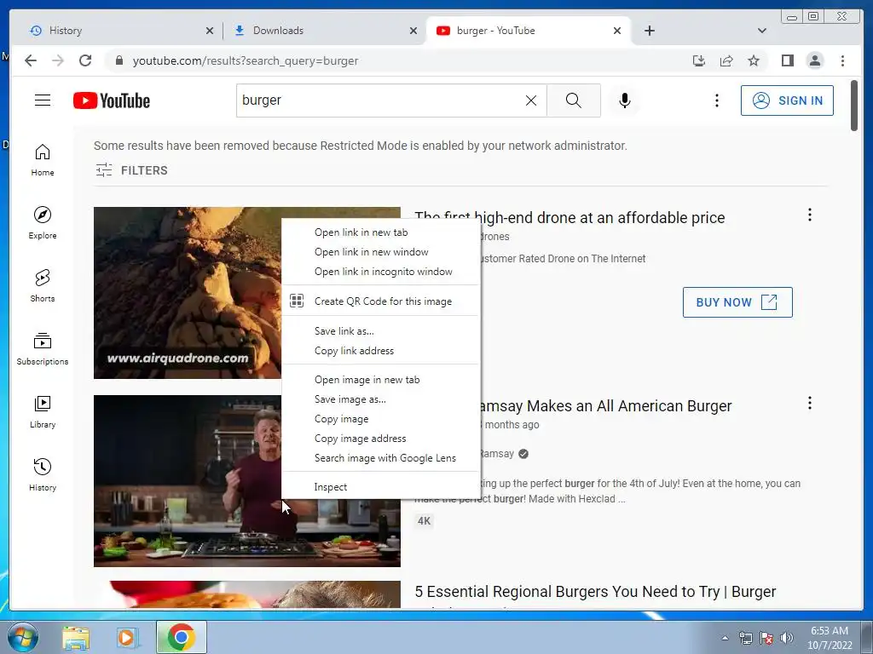
Task: Open the Chrome side panel icon
Action: pos(787,60)
